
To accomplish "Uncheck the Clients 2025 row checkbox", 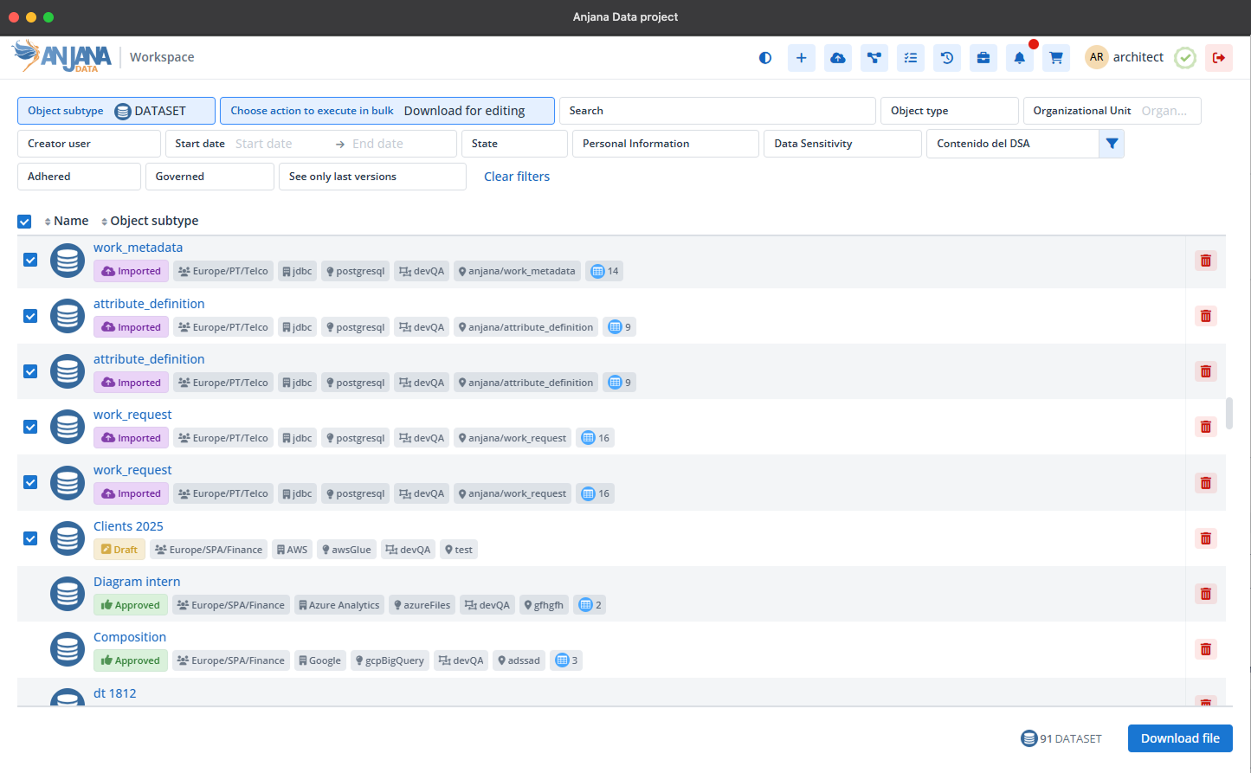I will pyautogui.click(x=30, y=538).
